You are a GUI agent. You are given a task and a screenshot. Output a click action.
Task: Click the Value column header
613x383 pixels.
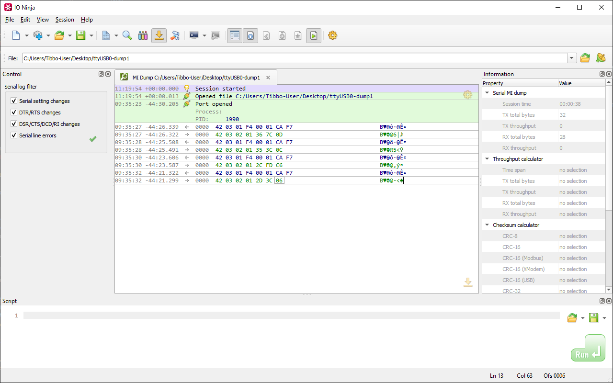582,83
